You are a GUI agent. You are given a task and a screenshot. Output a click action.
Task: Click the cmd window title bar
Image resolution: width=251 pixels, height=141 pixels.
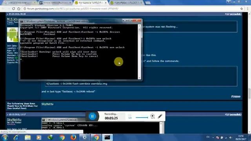72,21
